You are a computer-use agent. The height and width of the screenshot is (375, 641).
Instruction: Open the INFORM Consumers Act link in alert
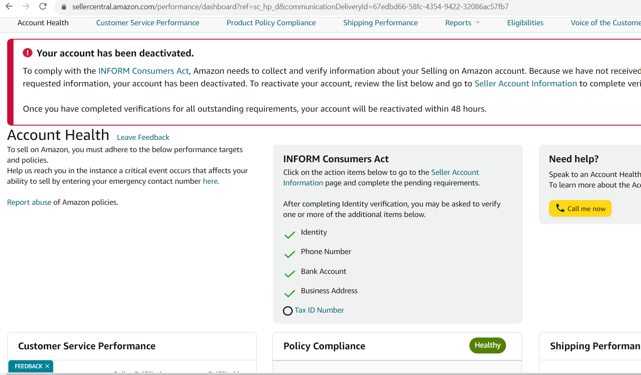pos(143,71)
